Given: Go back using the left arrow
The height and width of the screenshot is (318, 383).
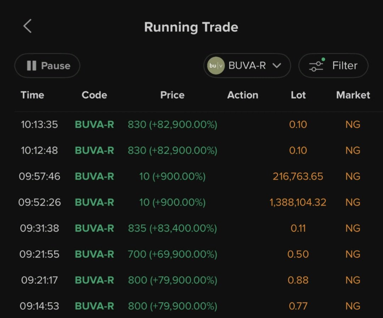Looking at the screenshot, I should pyautogui.click(x=28, y=26).
